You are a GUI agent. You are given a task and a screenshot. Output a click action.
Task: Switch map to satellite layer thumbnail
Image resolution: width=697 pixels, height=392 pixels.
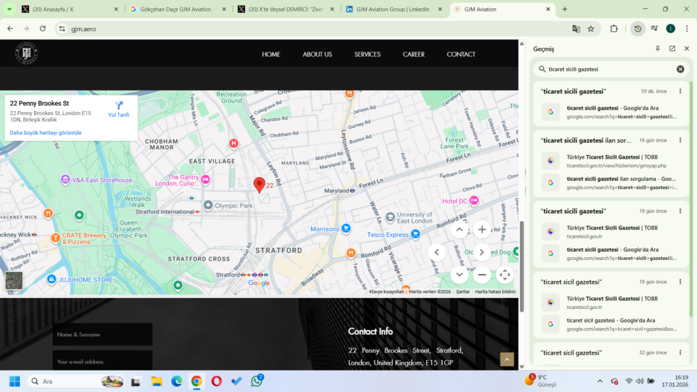(x=14, y=280)
